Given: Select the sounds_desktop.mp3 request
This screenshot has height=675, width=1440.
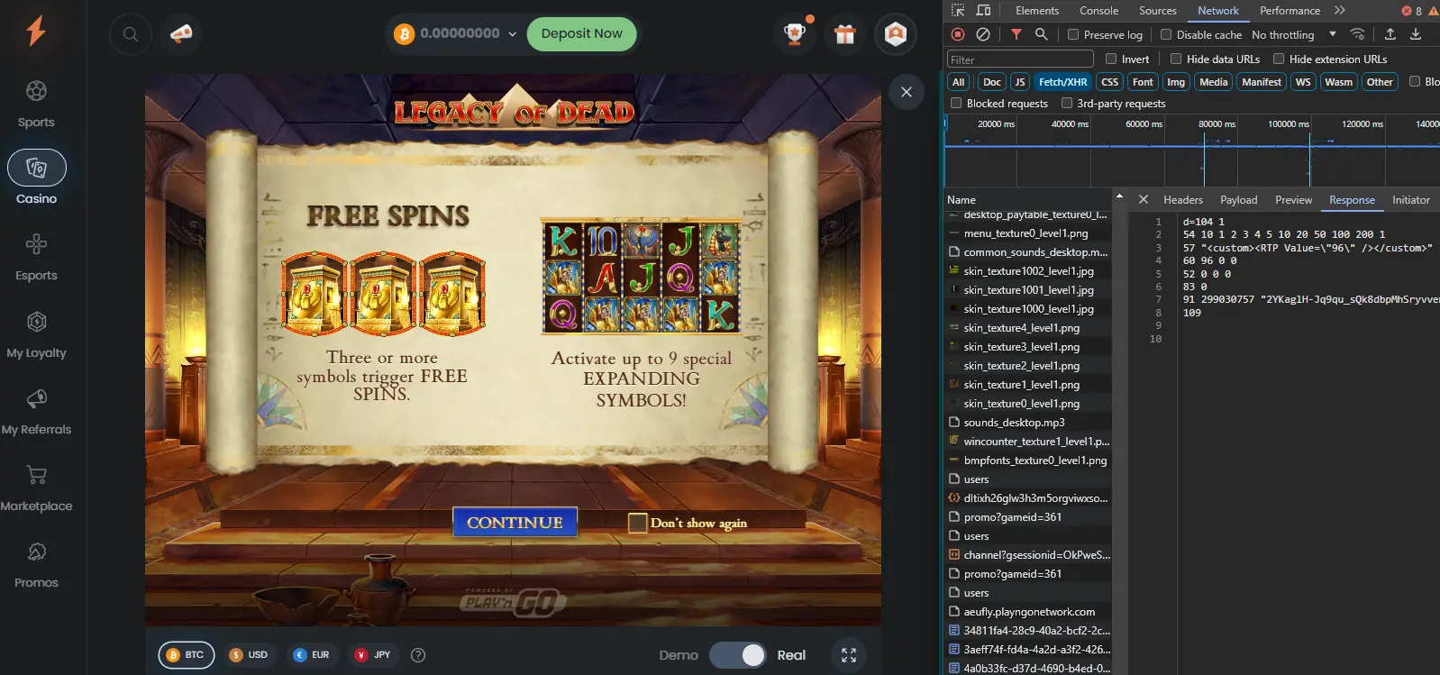Looking at the screenshot, I should click(1028, 423).
